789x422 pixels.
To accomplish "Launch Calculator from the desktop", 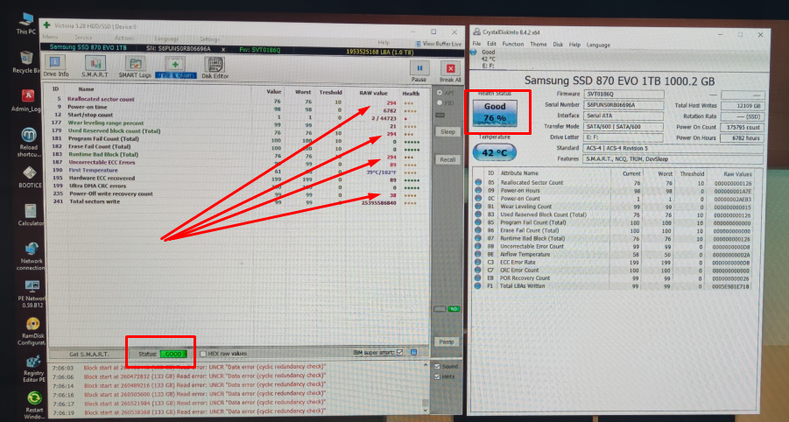I will tap(30, 215).
